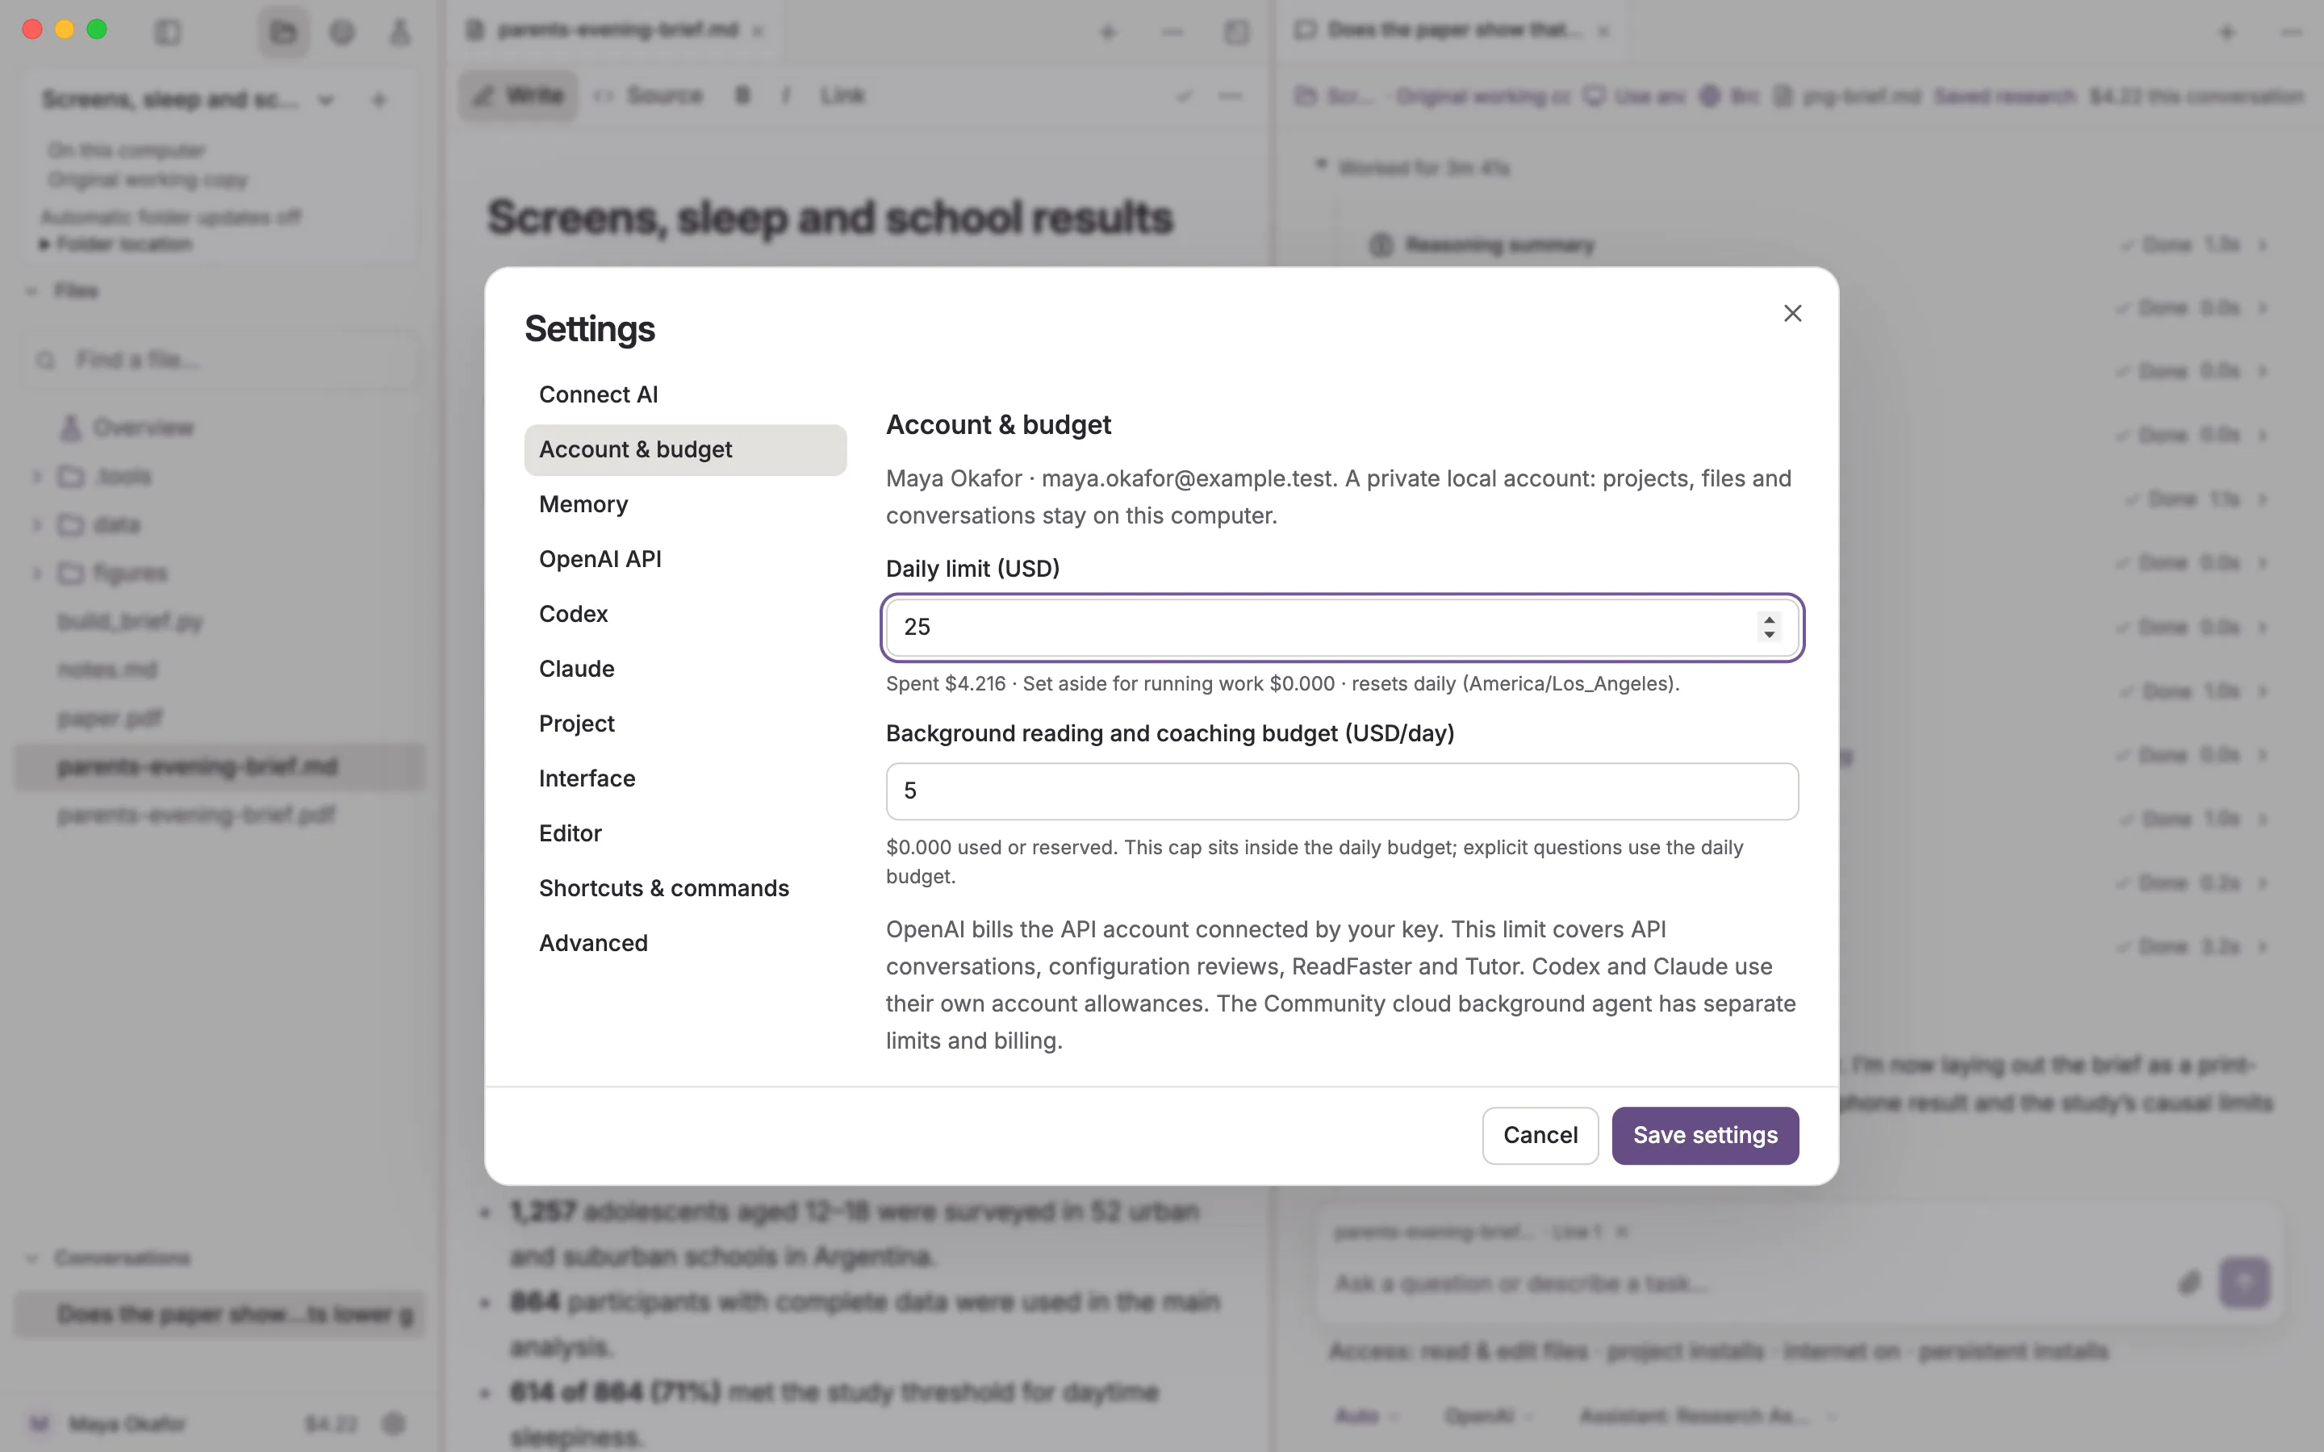The image size is (2324, 1452).
Task: Click the Save settings button
Action: (x=1704, y=1135)
